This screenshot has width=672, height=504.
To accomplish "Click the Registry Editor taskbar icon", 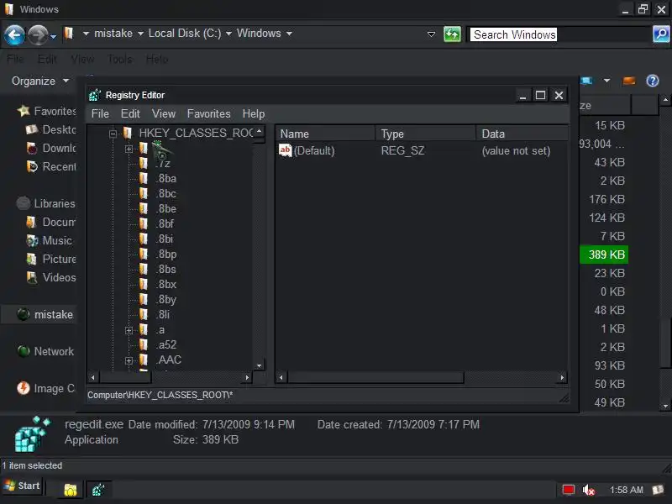I will point(98,490).
